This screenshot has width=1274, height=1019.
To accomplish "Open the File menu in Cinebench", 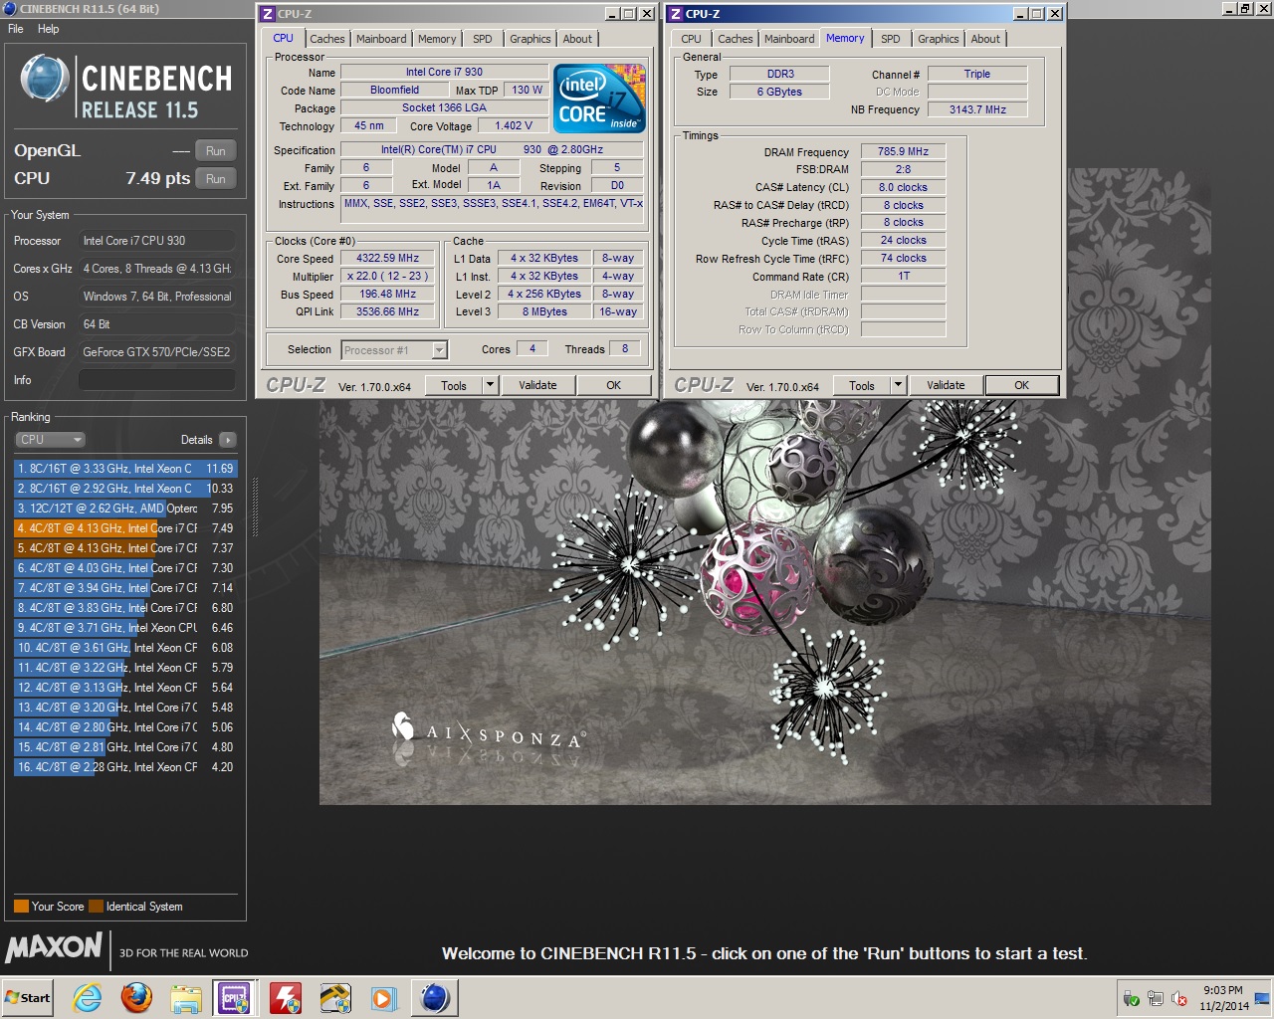I will (16, 29).
